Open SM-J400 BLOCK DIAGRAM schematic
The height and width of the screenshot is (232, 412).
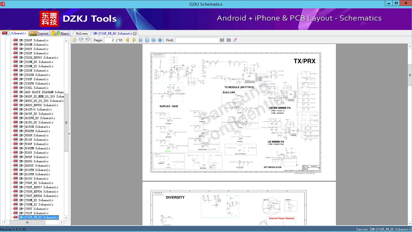click(x=41, y=92)
